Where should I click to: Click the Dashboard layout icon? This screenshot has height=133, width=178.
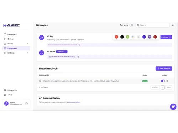tap(5, 34)
